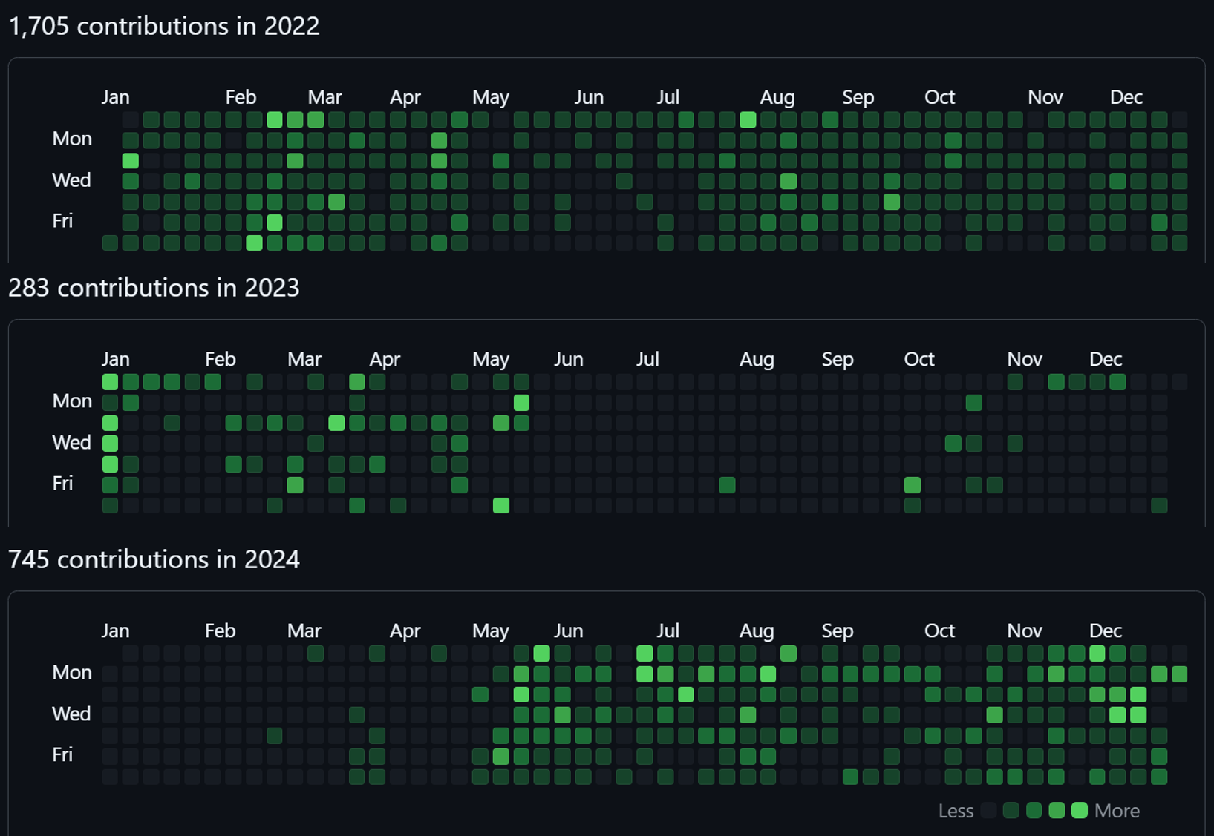Select the only green Saturday cell in December 2023
The width and height of the screenshot is (1214, 836).
(1159, 506)
